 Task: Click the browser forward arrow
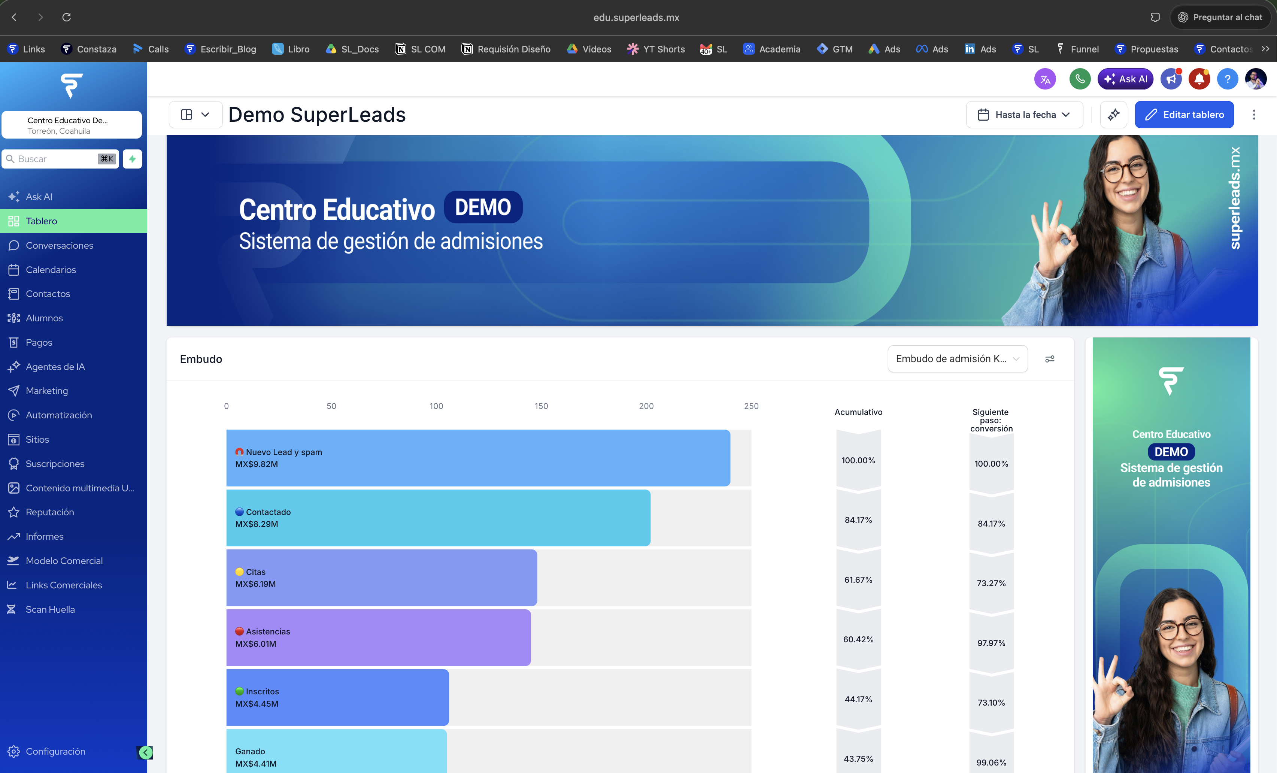40,17
